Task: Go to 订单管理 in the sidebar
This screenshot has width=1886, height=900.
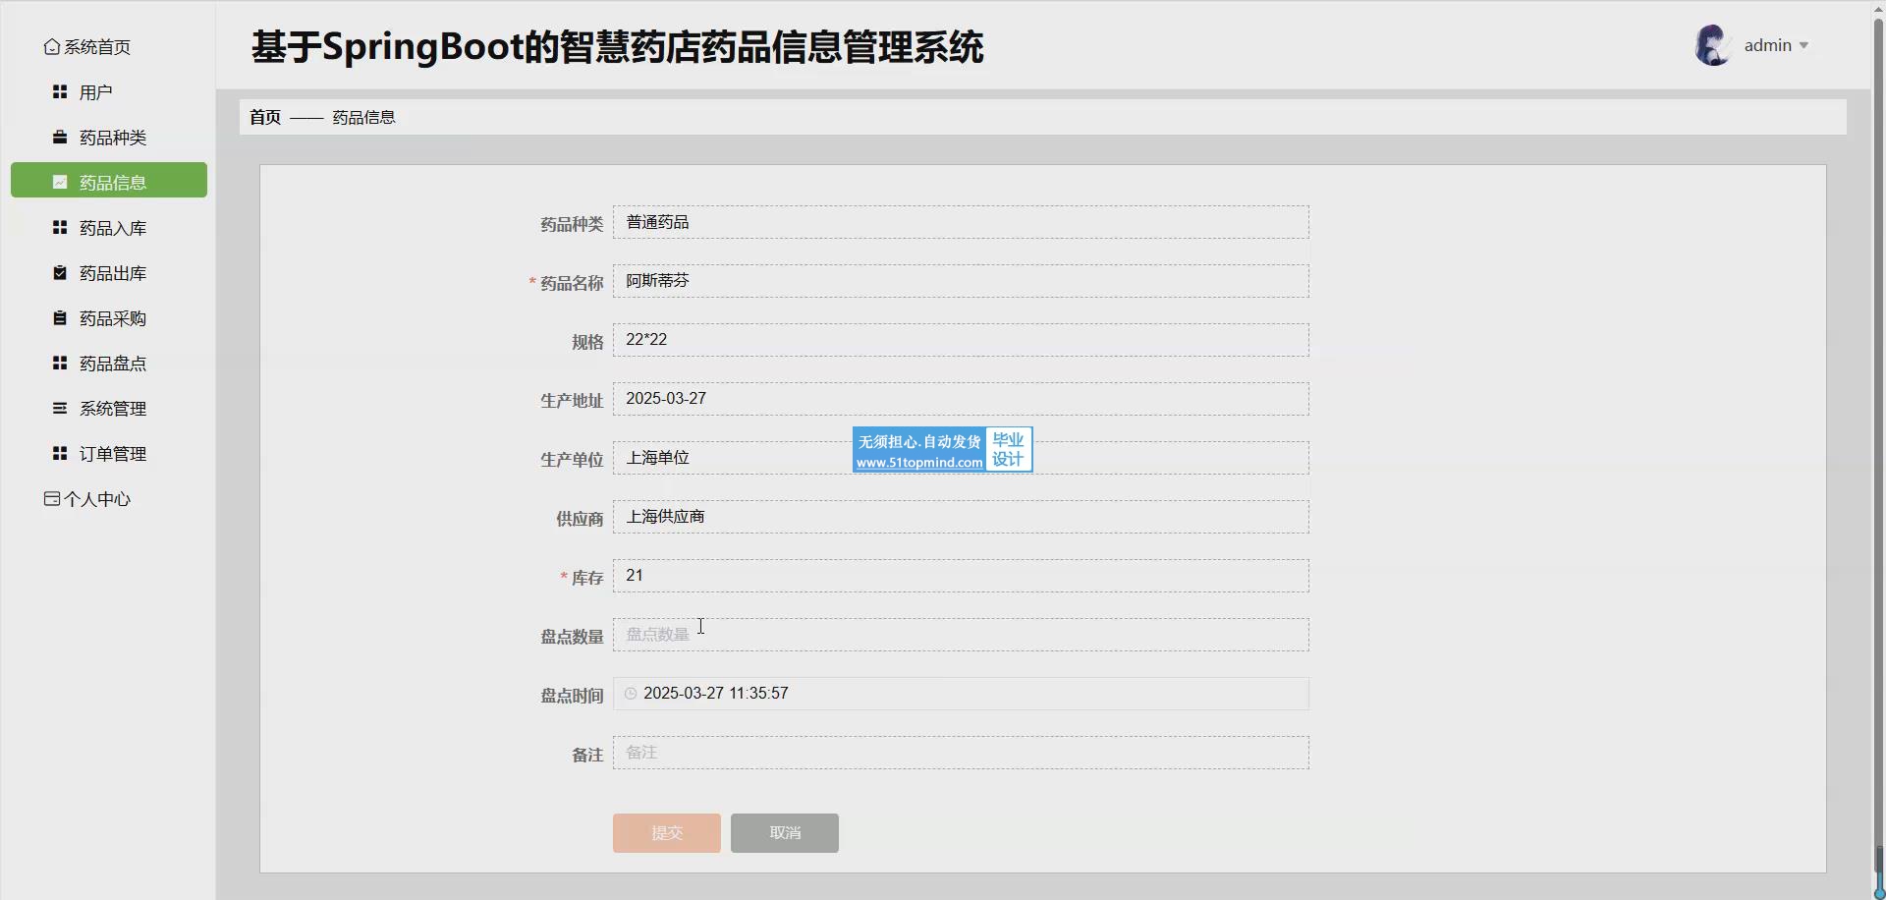Action: [112, 454]
